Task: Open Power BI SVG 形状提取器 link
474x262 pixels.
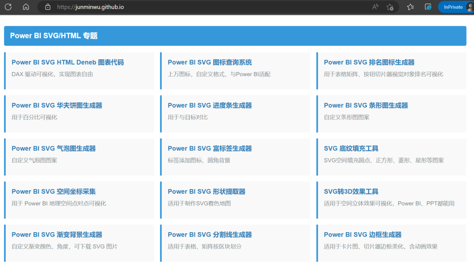Action: coord(206,191)
